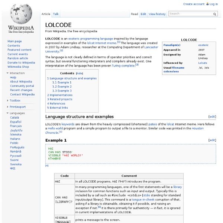Switch to Русский language version
The image size is (223, 223).
(16, 156)
